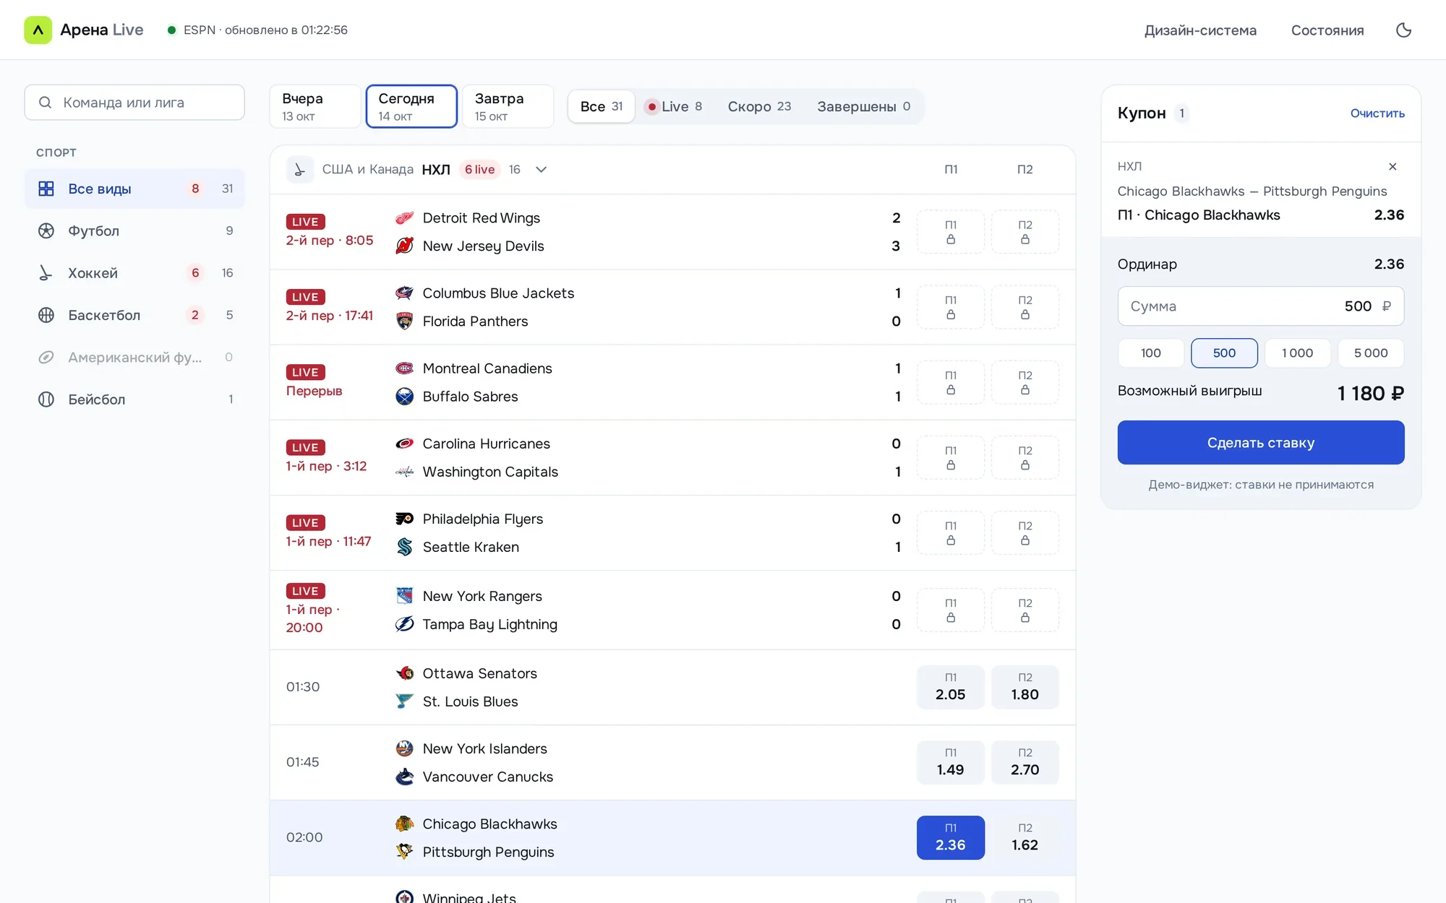Switch to the Завтра 15 окт tab
The height and width of the screenshot is (903, 1446).
[x=508, y=106]
